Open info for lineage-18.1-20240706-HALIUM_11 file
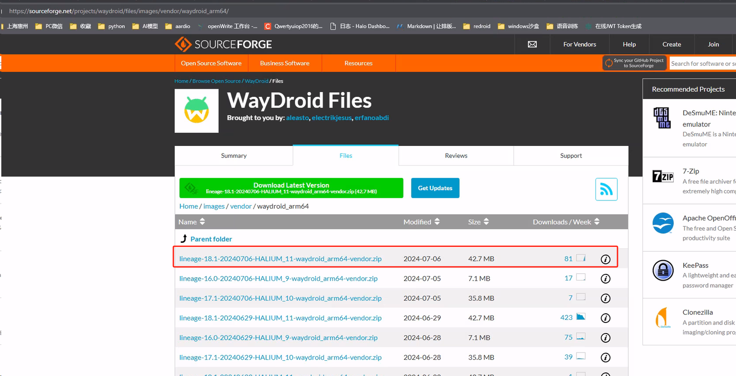 (x=606, y=259)
